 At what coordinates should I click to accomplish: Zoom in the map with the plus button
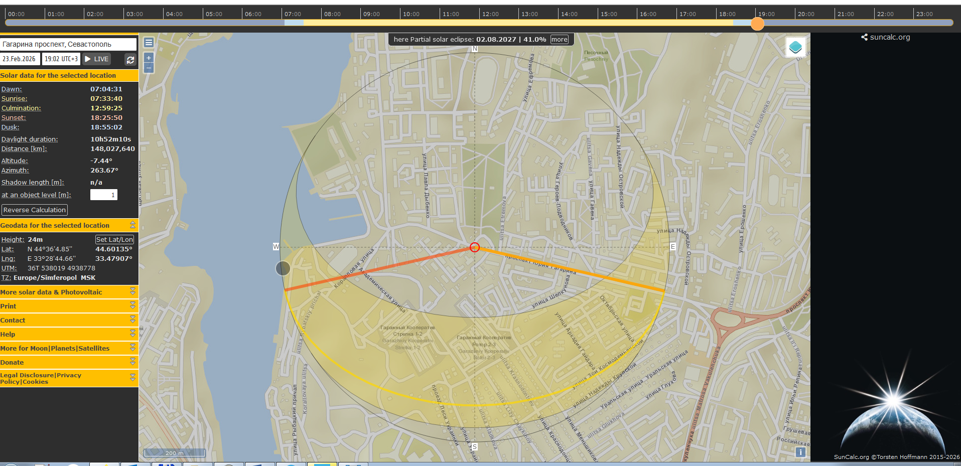149,58
